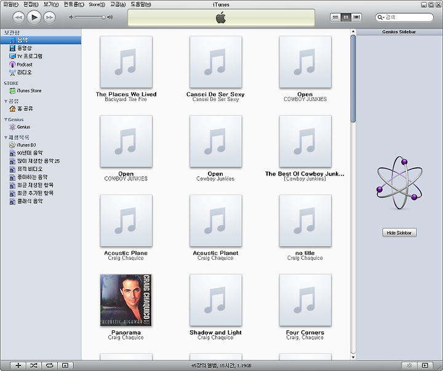
Task: Click the Hide Sidebar button
Action: pos(399,233)
